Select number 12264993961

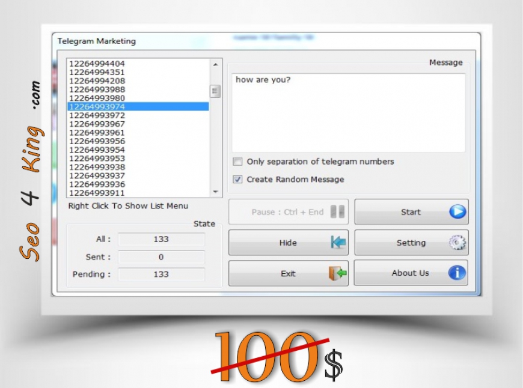pyautogui.click(x=138, y=133)
